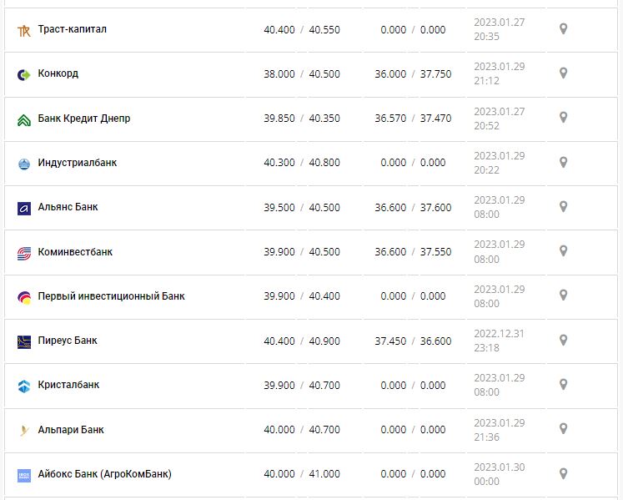
Task: Click the Альянс Банк logo icon
Action: tap(23, 208)
